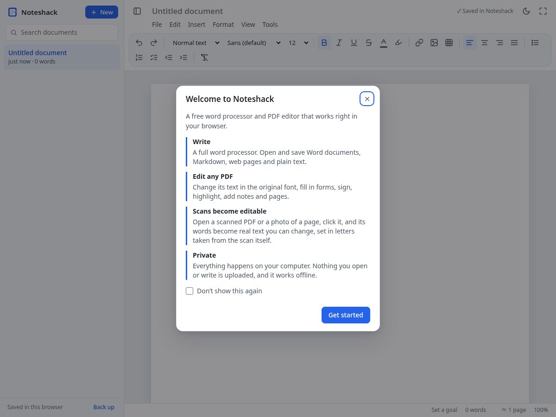Align text left
The height and width of the screenshot is (417, 556).
coord(470,43)
